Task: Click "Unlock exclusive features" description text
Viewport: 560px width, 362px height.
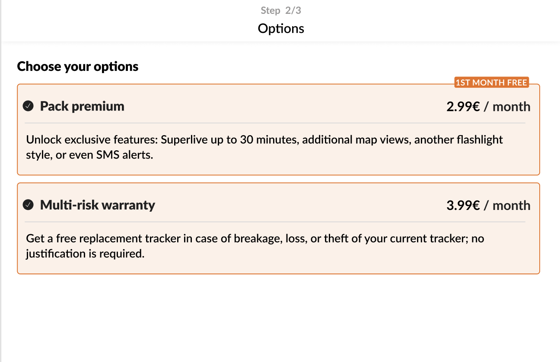Action: click(x=92, y=140)
